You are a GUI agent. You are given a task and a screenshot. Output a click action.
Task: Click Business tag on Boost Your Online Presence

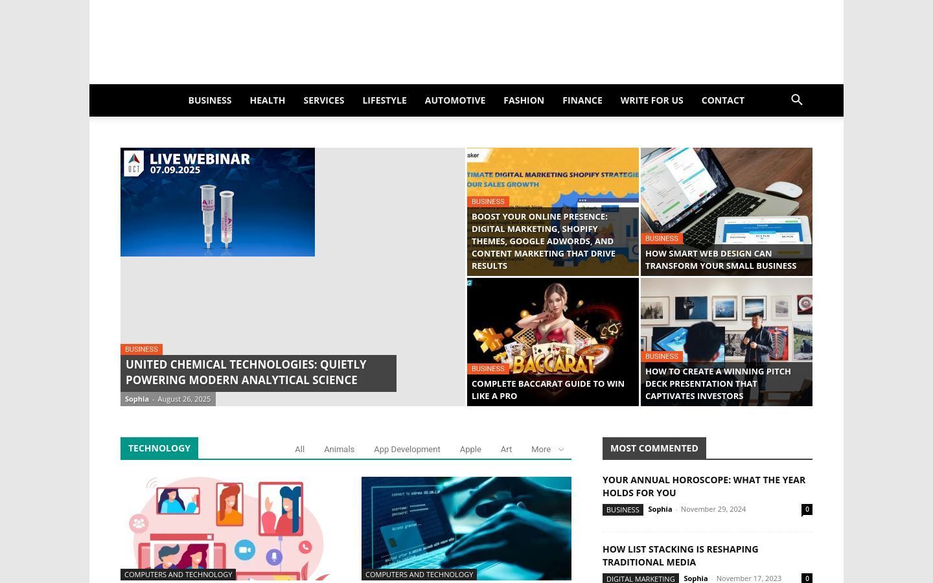click(488, 201)
